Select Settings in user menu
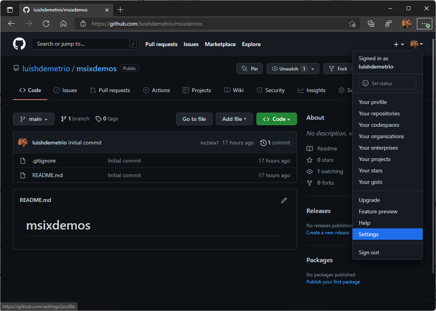 pyautogui.click(x=388, y=234)
